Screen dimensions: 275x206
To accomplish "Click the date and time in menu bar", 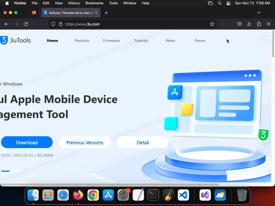I will [252, 3].
